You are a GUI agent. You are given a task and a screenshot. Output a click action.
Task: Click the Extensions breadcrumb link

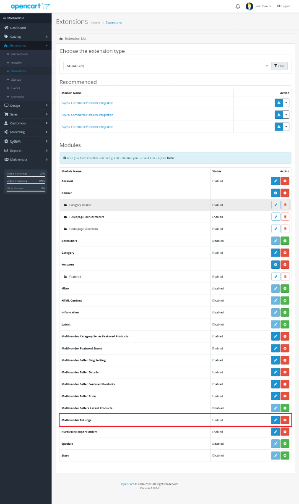coord(114,23)
